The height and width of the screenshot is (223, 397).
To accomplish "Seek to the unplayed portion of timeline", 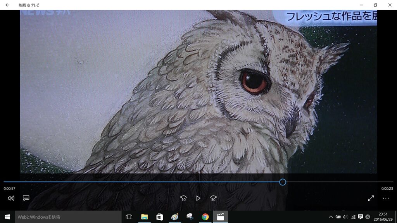I will [340, 182].
